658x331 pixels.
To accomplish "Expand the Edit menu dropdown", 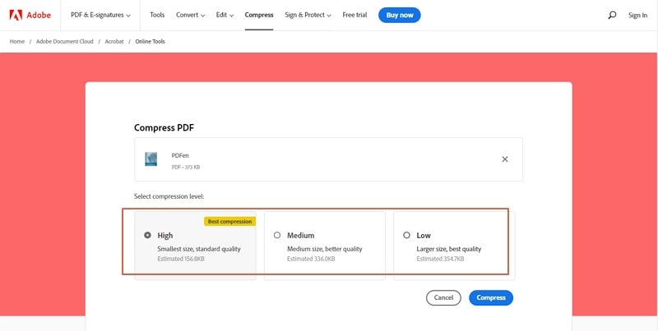I will (225, 15).
